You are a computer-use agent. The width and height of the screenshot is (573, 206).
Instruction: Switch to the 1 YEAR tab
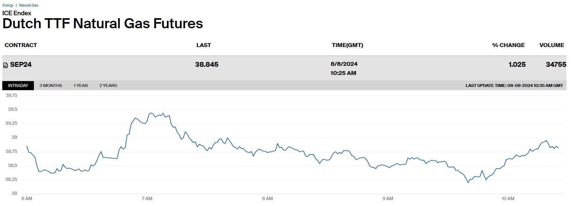click(81, 86)
